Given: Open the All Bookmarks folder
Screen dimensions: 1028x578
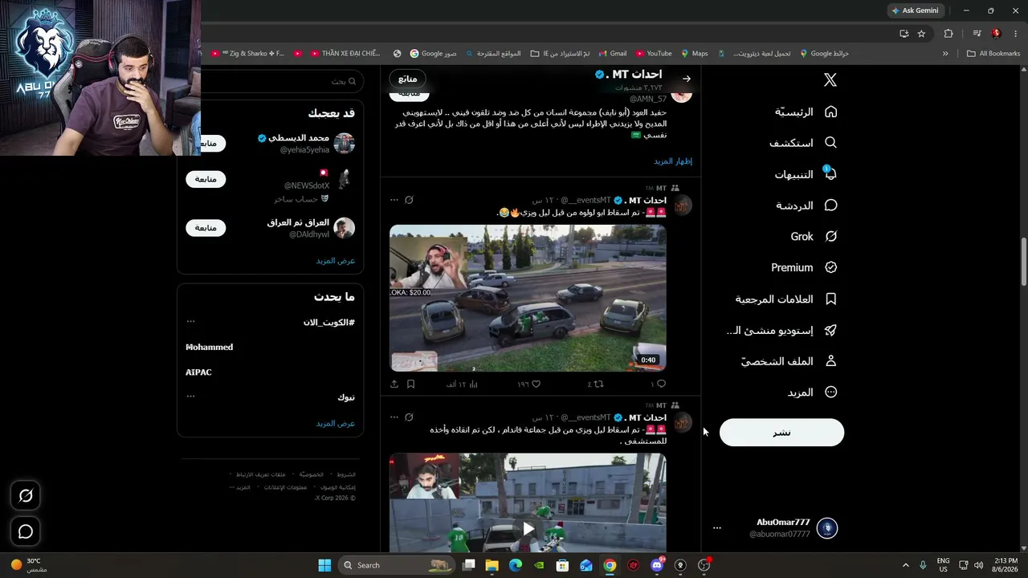Looking at the screenshot, I should click(993, 54).
